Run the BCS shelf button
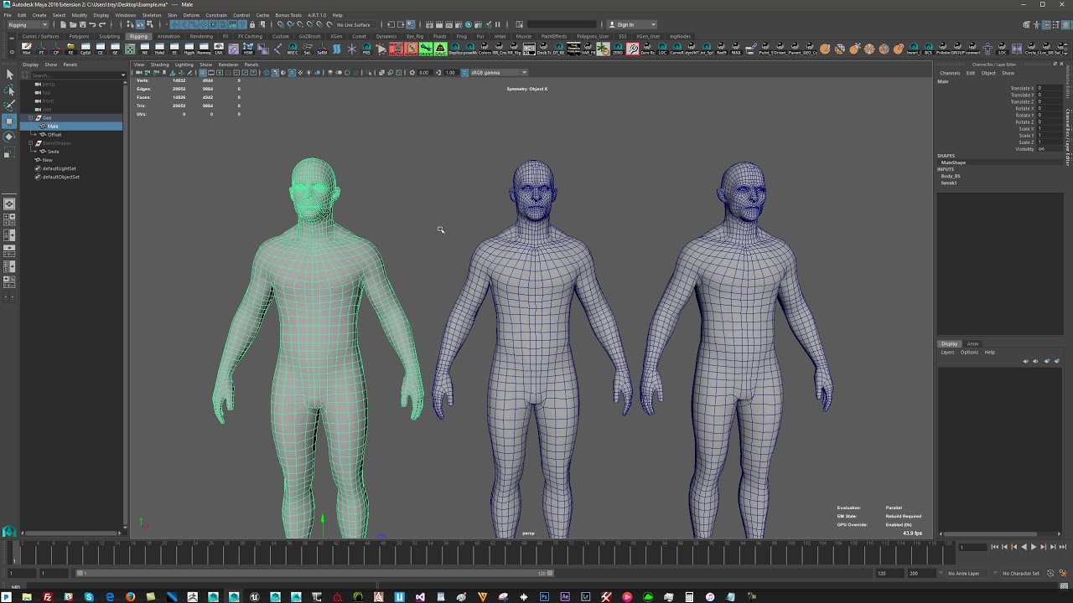The width and height of the screenshot is (1073, 603). [x=928, y=49]
